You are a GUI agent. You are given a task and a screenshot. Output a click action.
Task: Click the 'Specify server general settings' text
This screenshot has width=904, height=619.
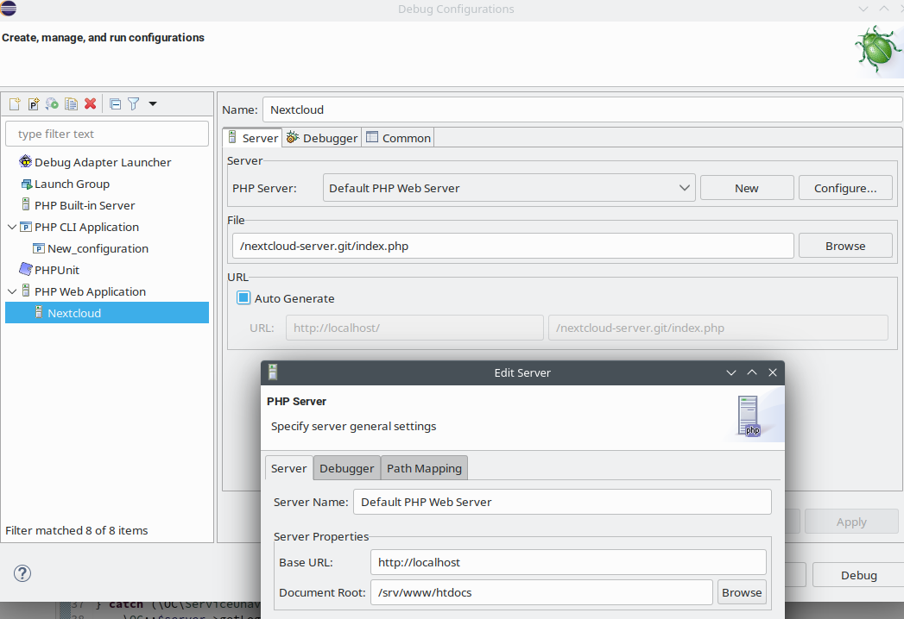click(x=353, y=426)
